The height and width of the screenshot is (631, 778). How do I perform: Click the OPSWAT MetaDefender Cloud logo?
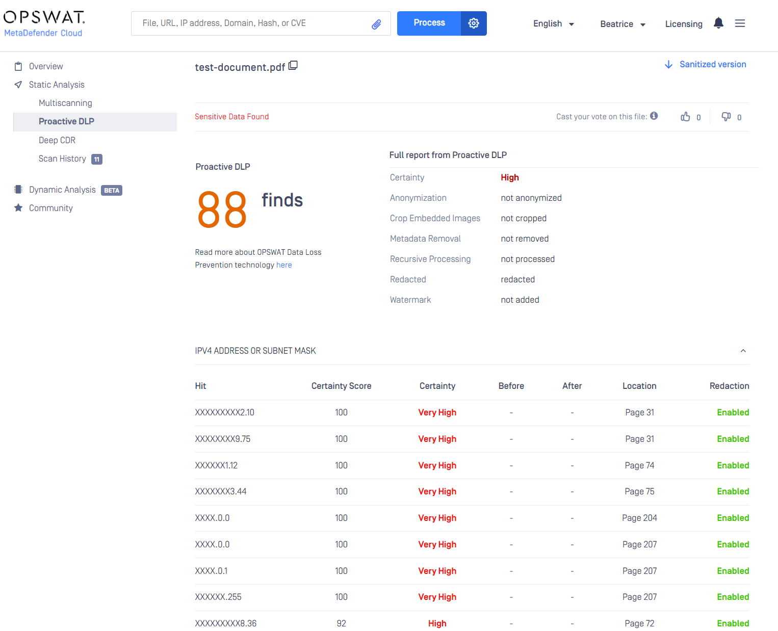[x=44, y=24]
